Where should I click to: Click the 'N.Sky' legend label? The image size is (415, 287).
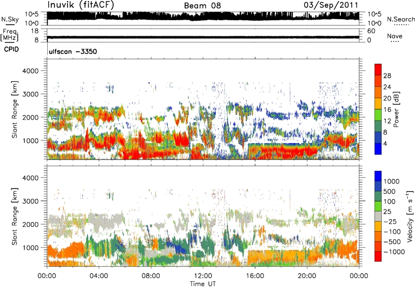(10, 19)
